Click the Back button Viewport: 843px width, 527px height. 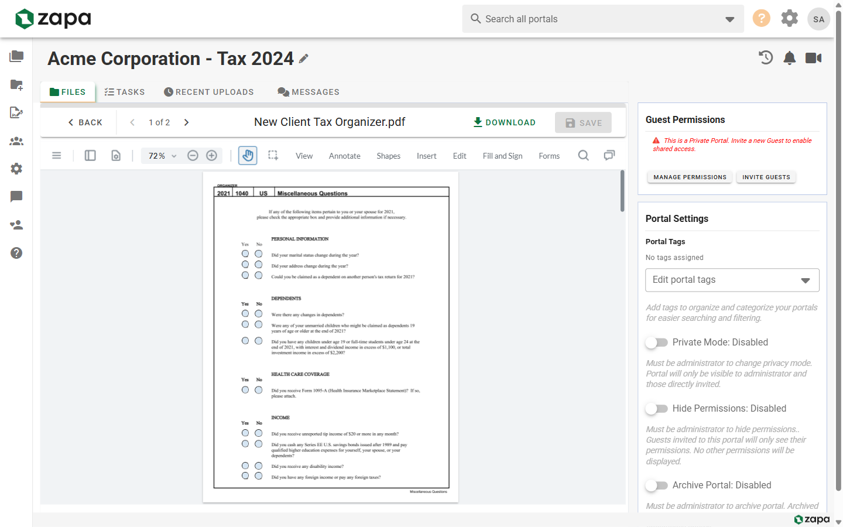click(x=85, y=122)
